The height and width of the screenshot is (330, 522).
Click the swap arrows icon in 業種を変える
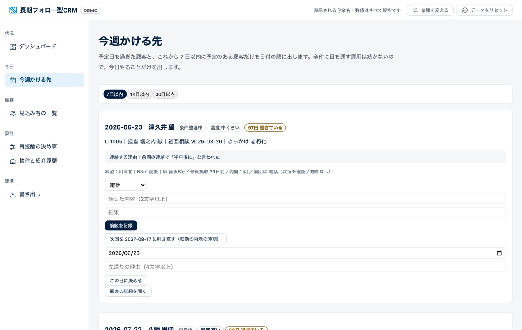(x=415, y=10)
